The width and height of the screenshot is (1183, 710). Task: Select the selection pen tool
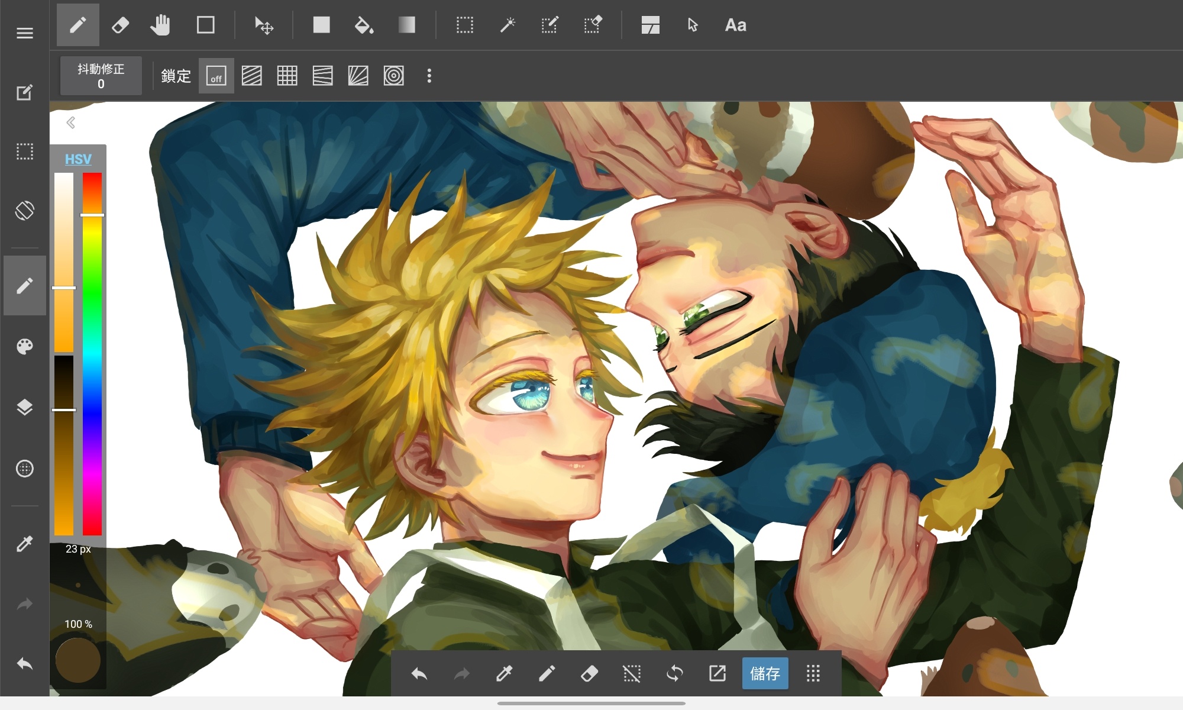pos(550,25)
